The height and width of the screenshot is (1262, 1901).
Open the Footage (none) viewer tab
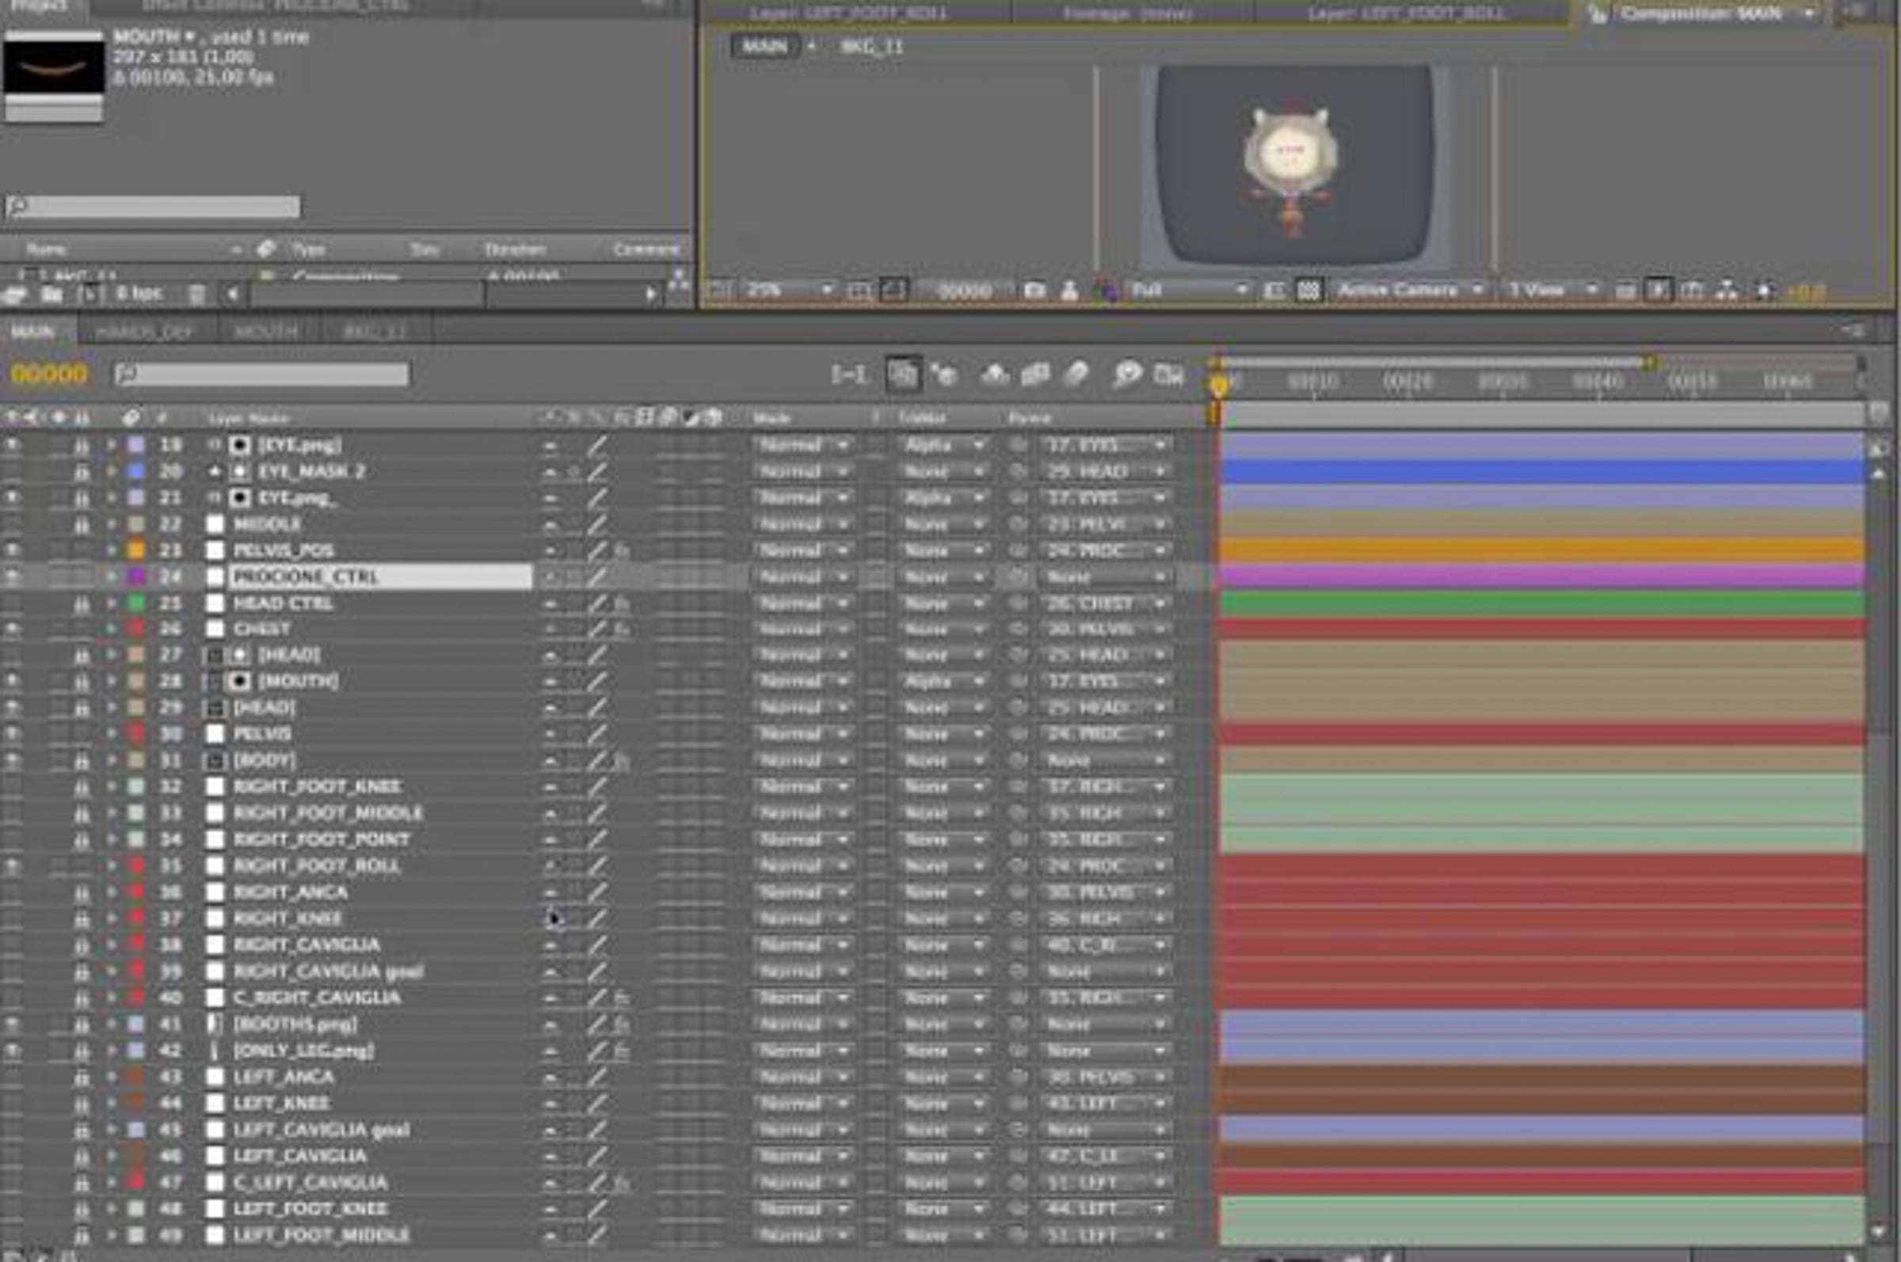tap(1127, 13)
